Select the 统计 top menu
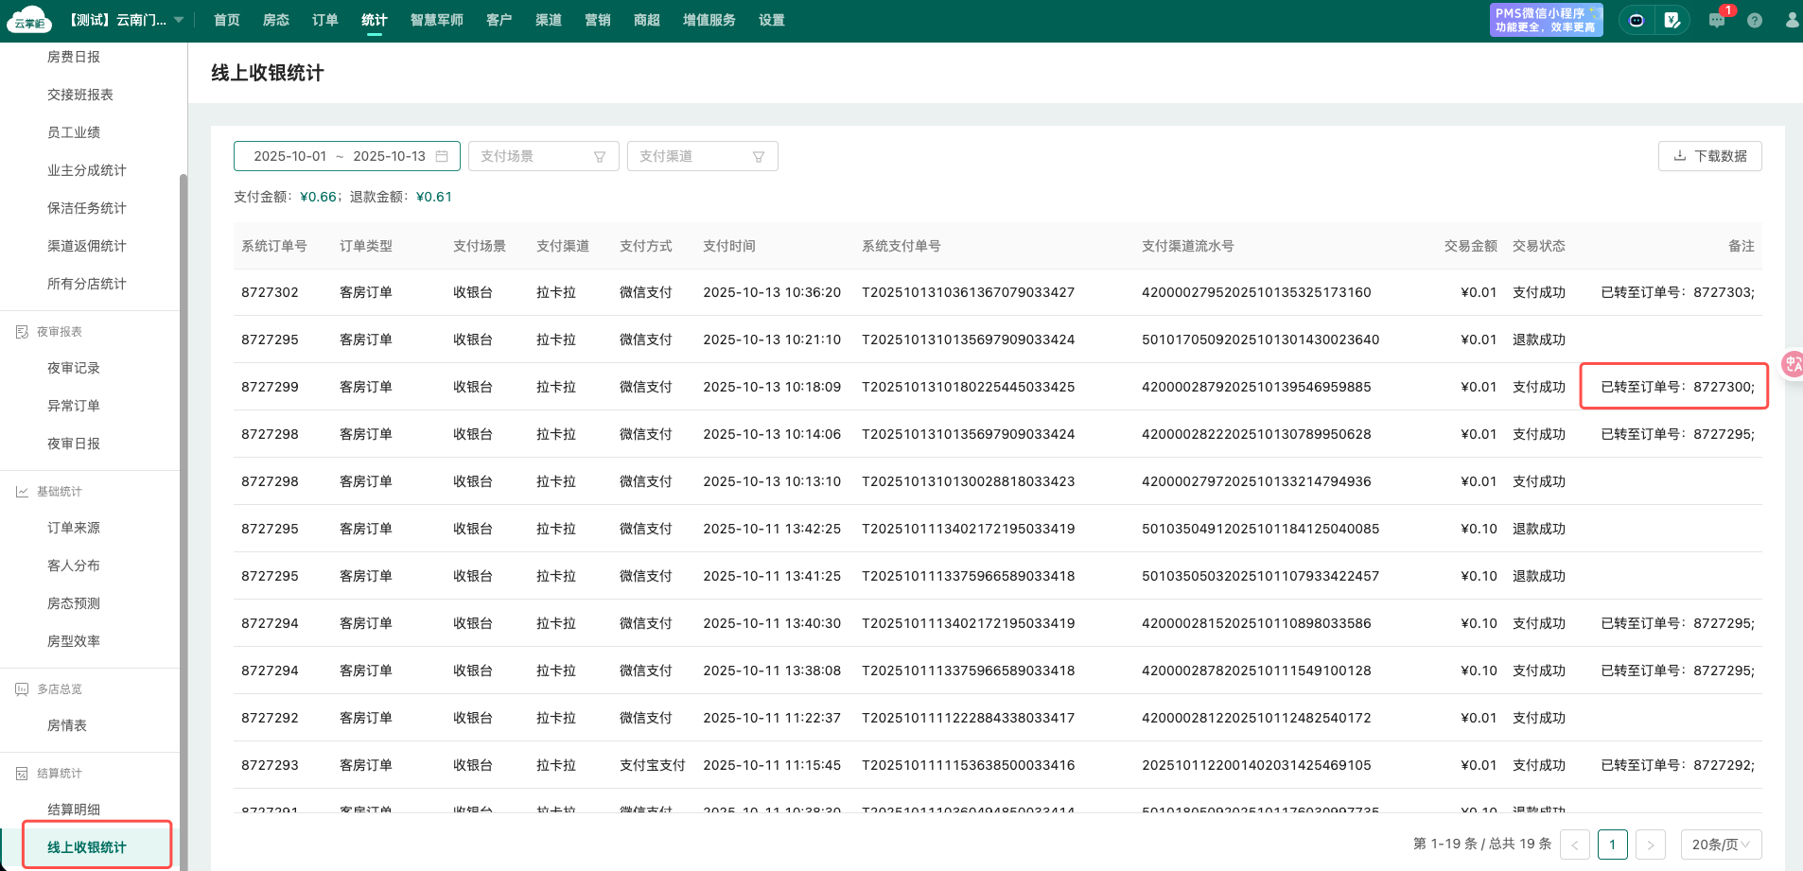 pos(375,20)
